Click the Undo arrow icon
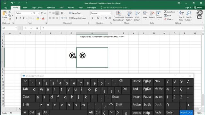The image size is (205, 115). 12,3
